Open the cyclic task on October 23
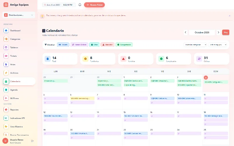234x146 pixels. (x=162, y=133)
